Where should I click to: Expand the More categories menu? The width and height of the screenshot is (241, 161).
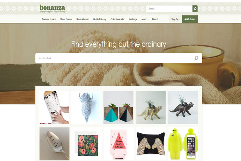155,19
